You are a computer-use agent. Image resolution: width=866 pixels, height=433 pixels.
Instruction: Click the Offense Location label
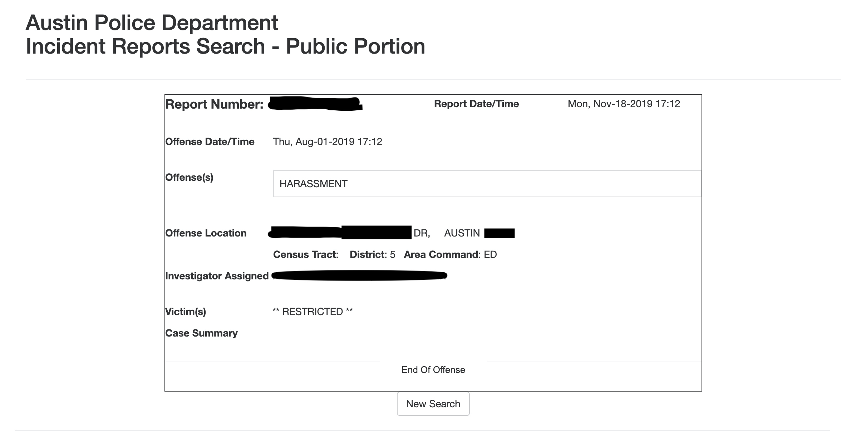point(206,233)
